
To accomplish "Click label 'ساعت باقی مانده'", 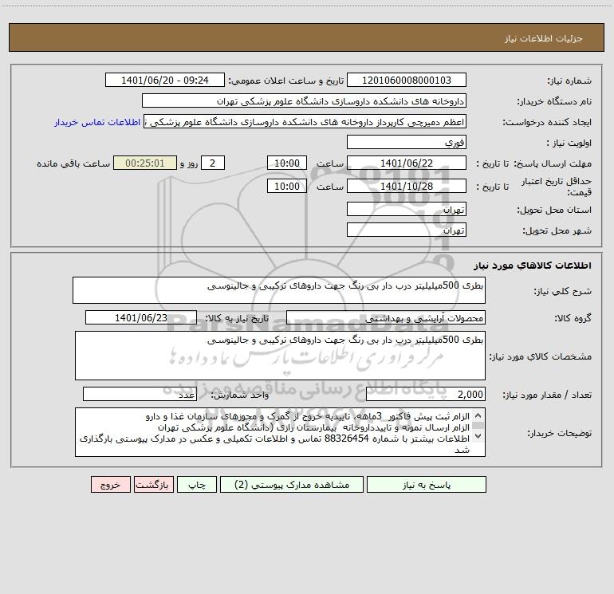I will 73,163.
